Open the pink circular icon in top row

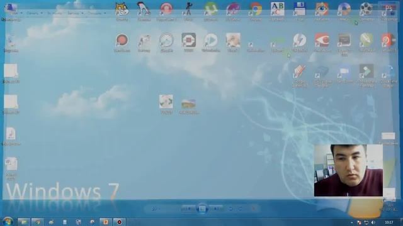pos(166,10)
